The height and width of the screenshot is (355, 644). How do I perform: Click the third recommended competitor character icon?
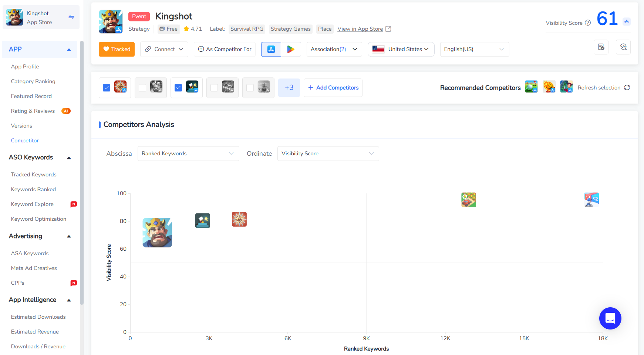[x=566, y=87]
